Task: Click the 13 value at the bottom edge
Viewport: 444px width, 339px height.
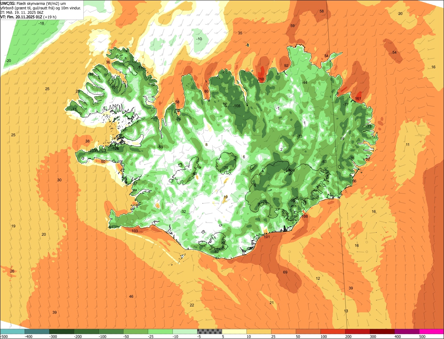Action: click(x=346, y=311)
